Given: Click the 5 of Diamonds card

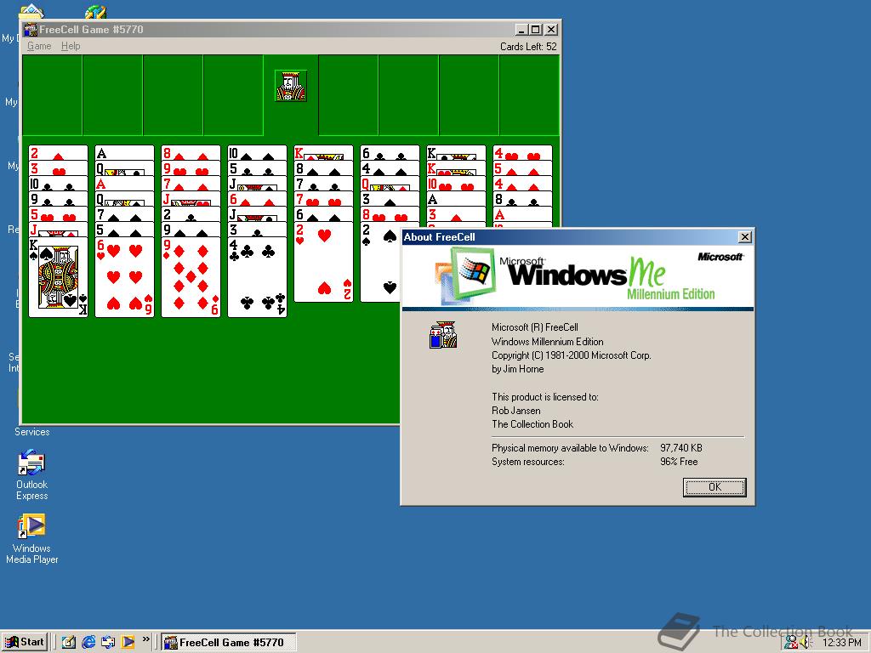Looking at the screenshot, I should (523, 168).
